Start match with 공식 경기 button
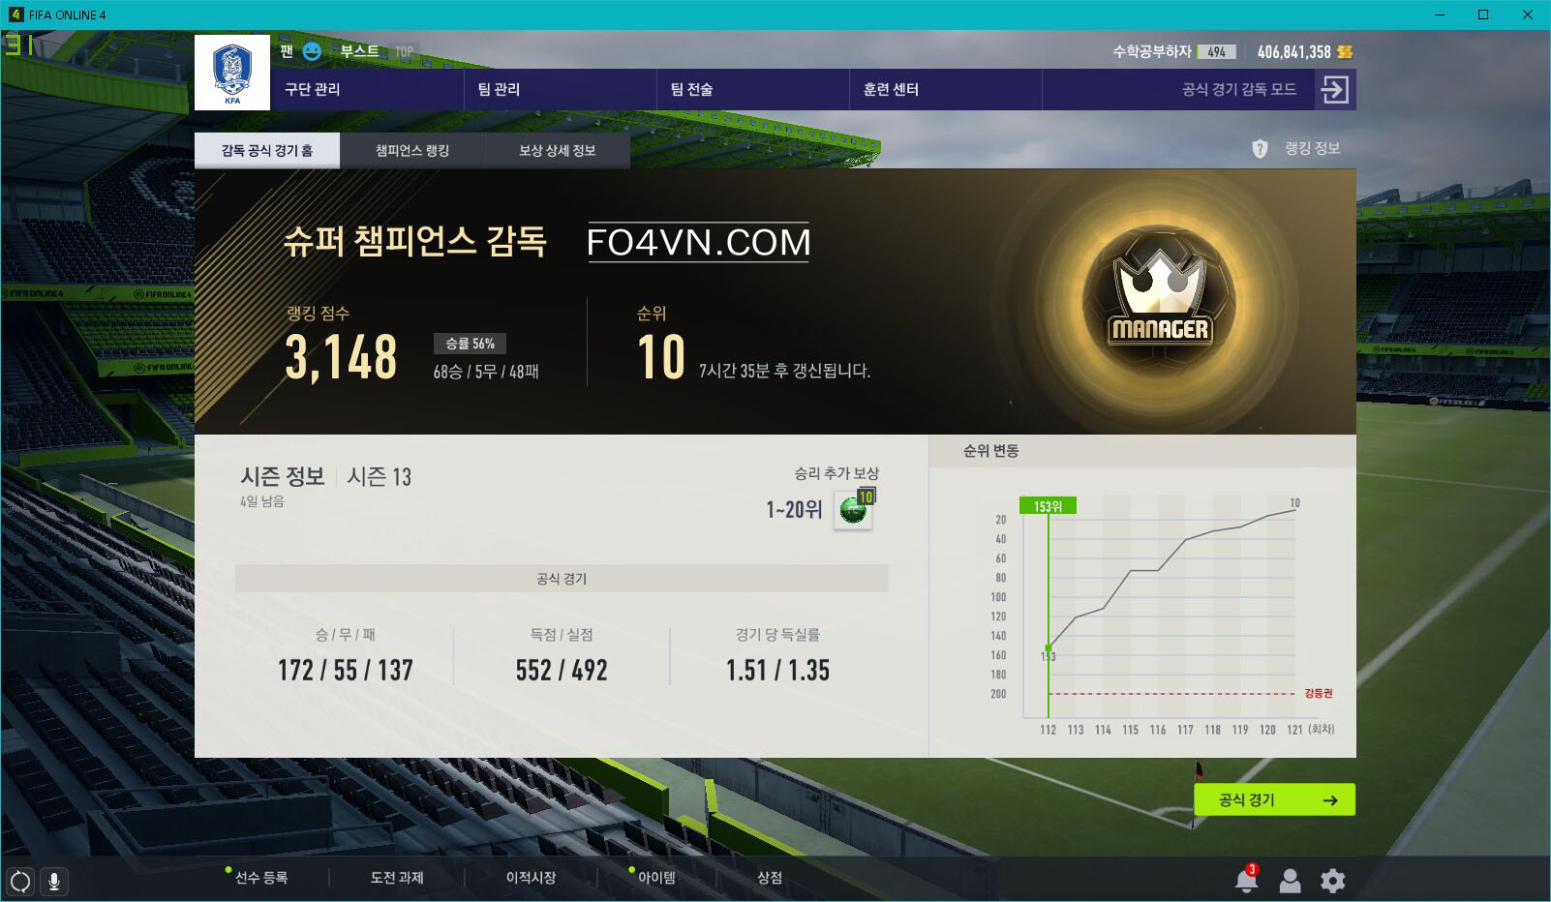Screen dimensions: 1551x902 pos(1274,799)
